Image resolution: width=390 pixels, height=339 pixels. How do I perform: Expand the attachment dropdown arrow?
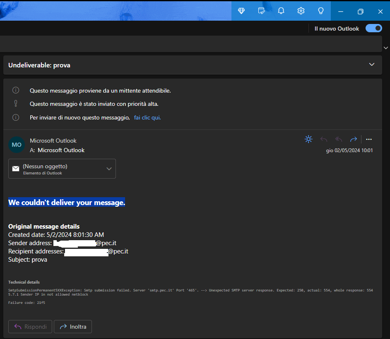coord(109,169)
